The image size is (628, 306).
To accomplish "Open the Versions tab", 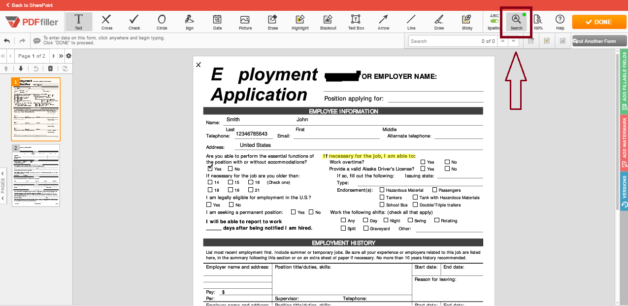I will click(x=625, y=191).
